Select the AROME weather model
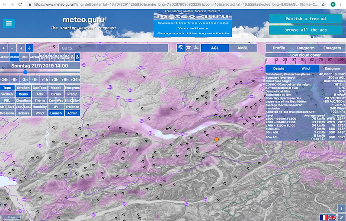Image resolution: width=346 pixels, height=221 pixels. (4, 57)
